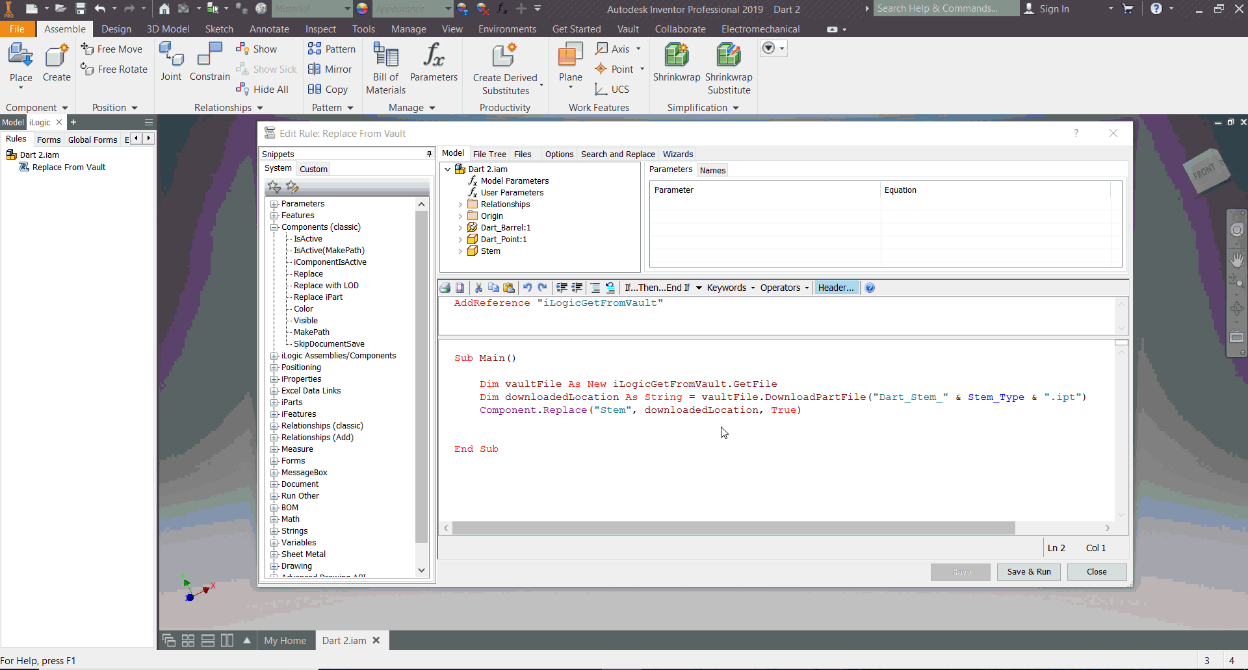Open the Global Forms tab
1248x670 pixels.
pyautogui.click(x=92, y=140)
